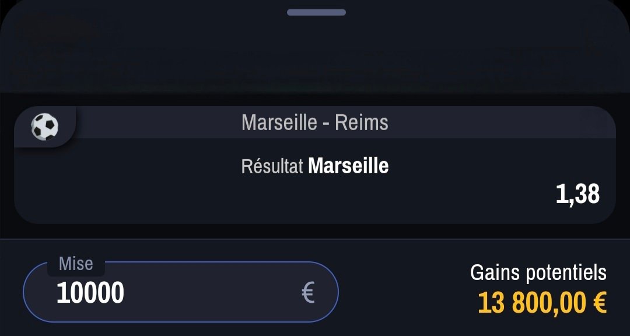Tap the 1,38 odds value
This screenshot has height=336, width=630.
[x=577, y=194]
